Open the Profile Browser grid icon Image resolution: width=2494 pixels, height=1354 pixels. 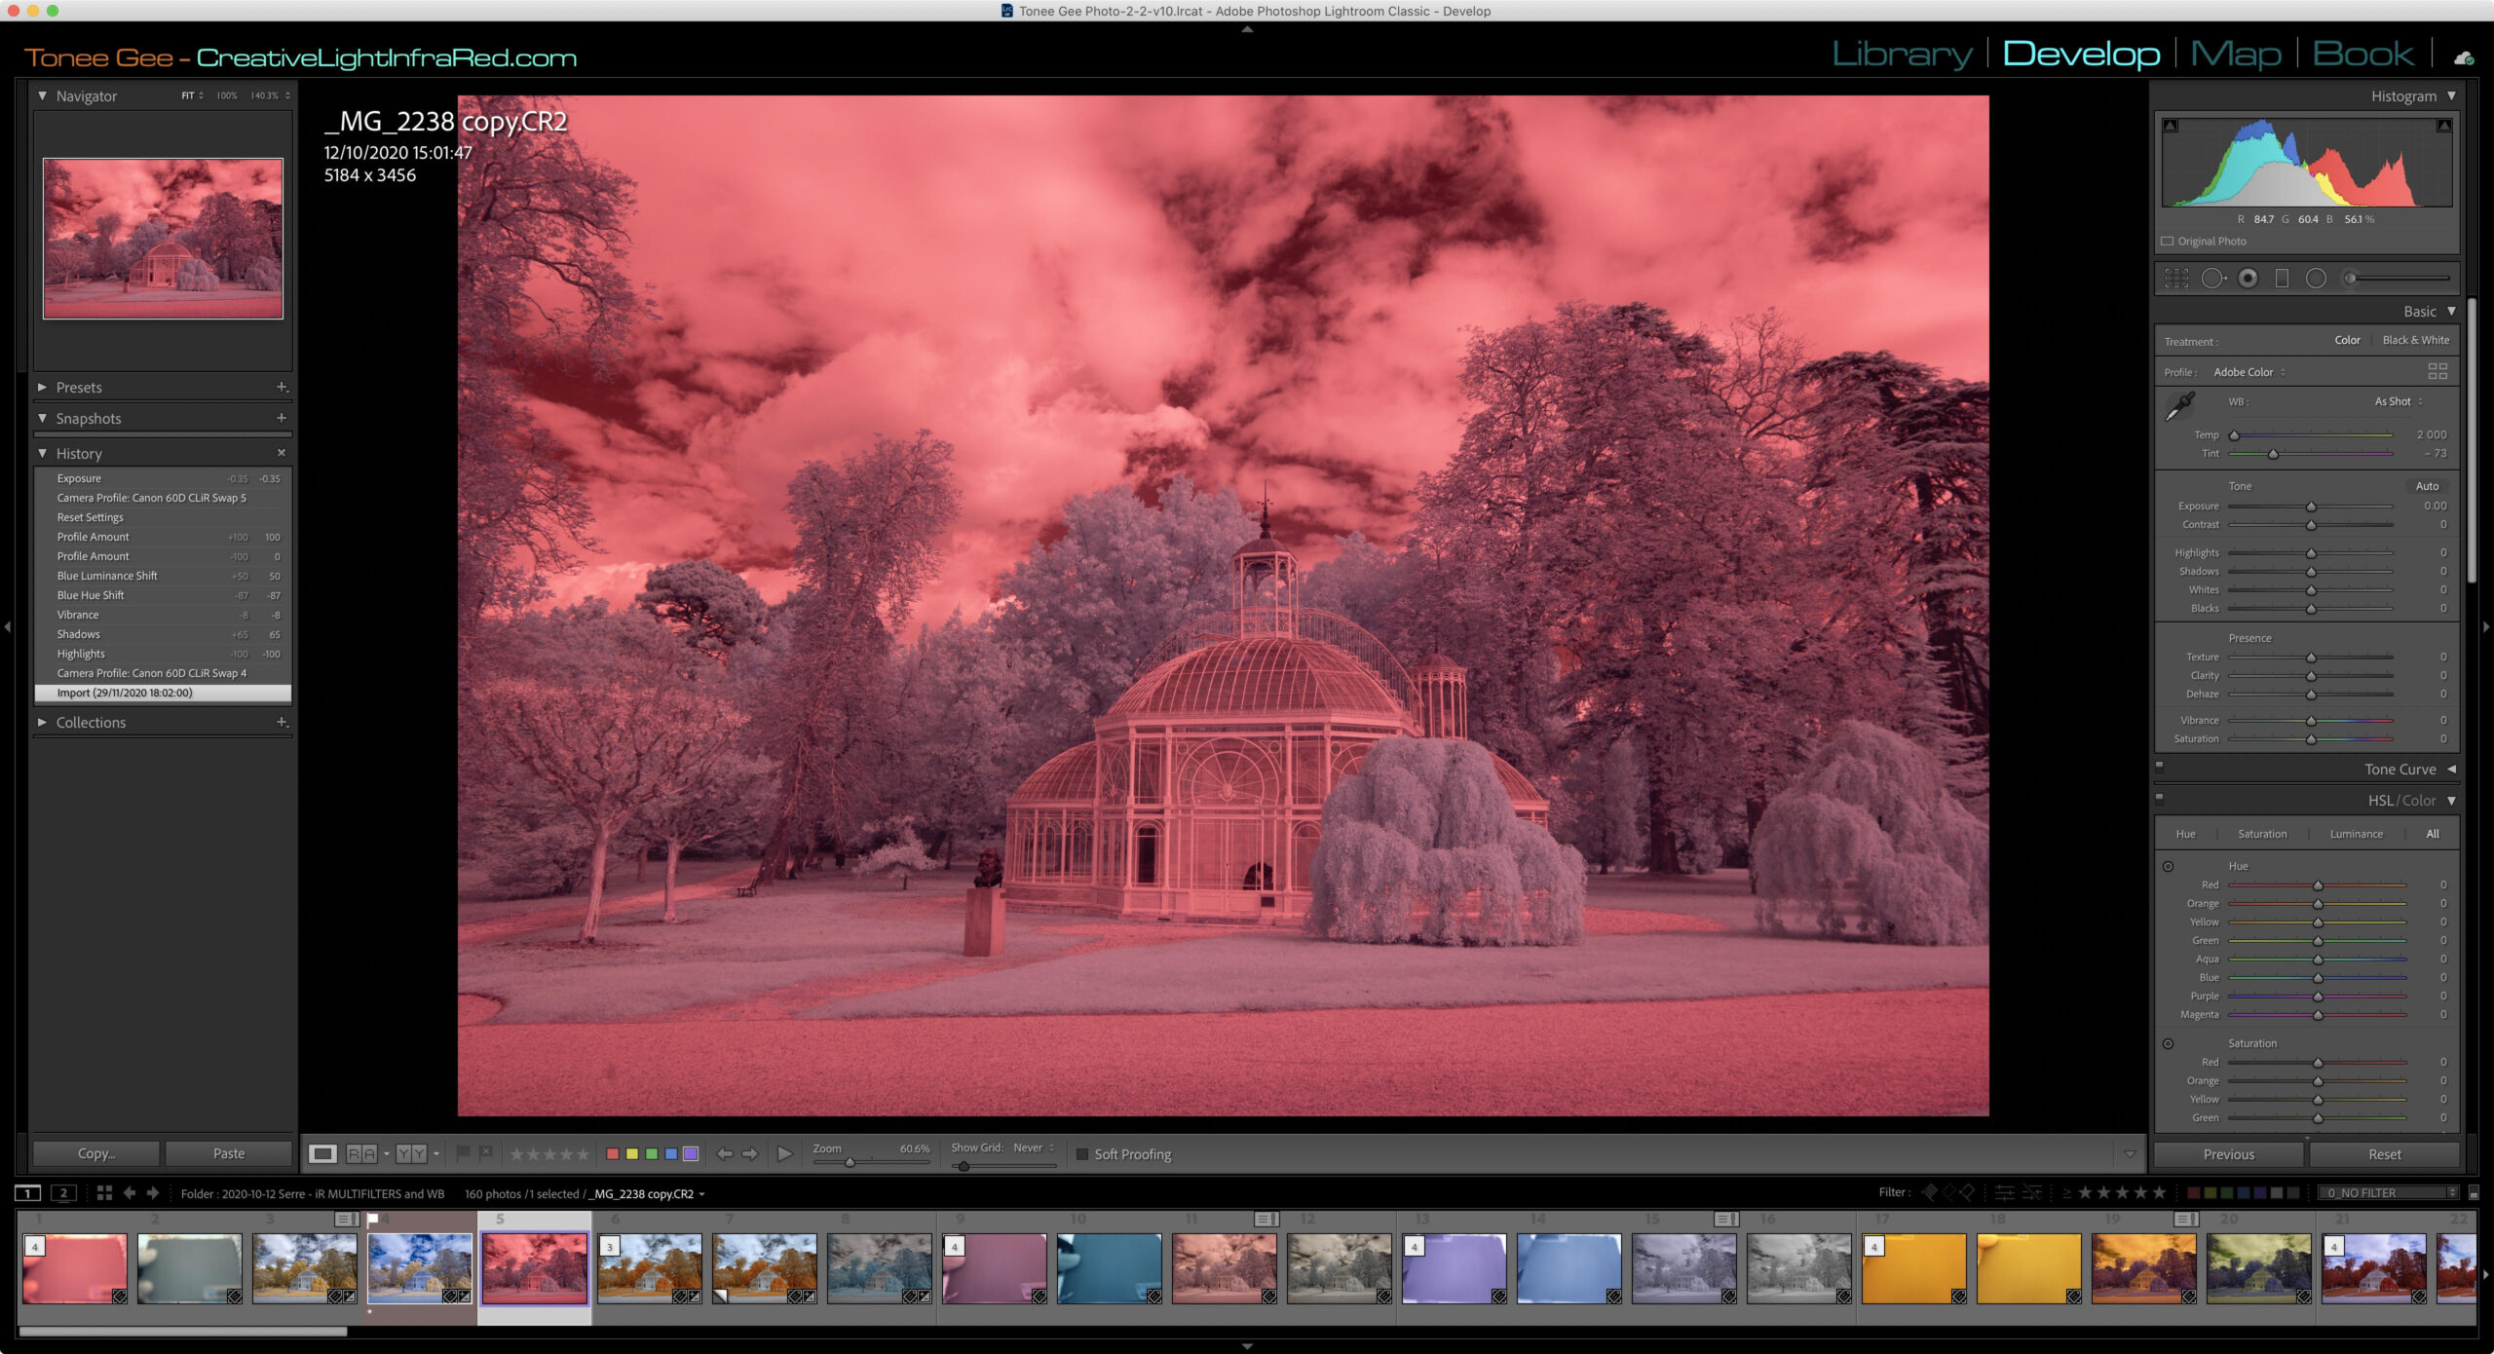tap(2437, 371)
